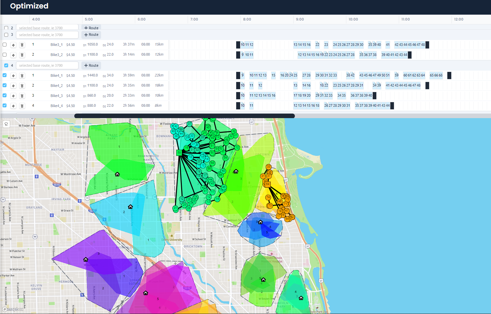Check the Bike3_2 row checkbox
491x314 pixels.
click(x=5, y=55)
